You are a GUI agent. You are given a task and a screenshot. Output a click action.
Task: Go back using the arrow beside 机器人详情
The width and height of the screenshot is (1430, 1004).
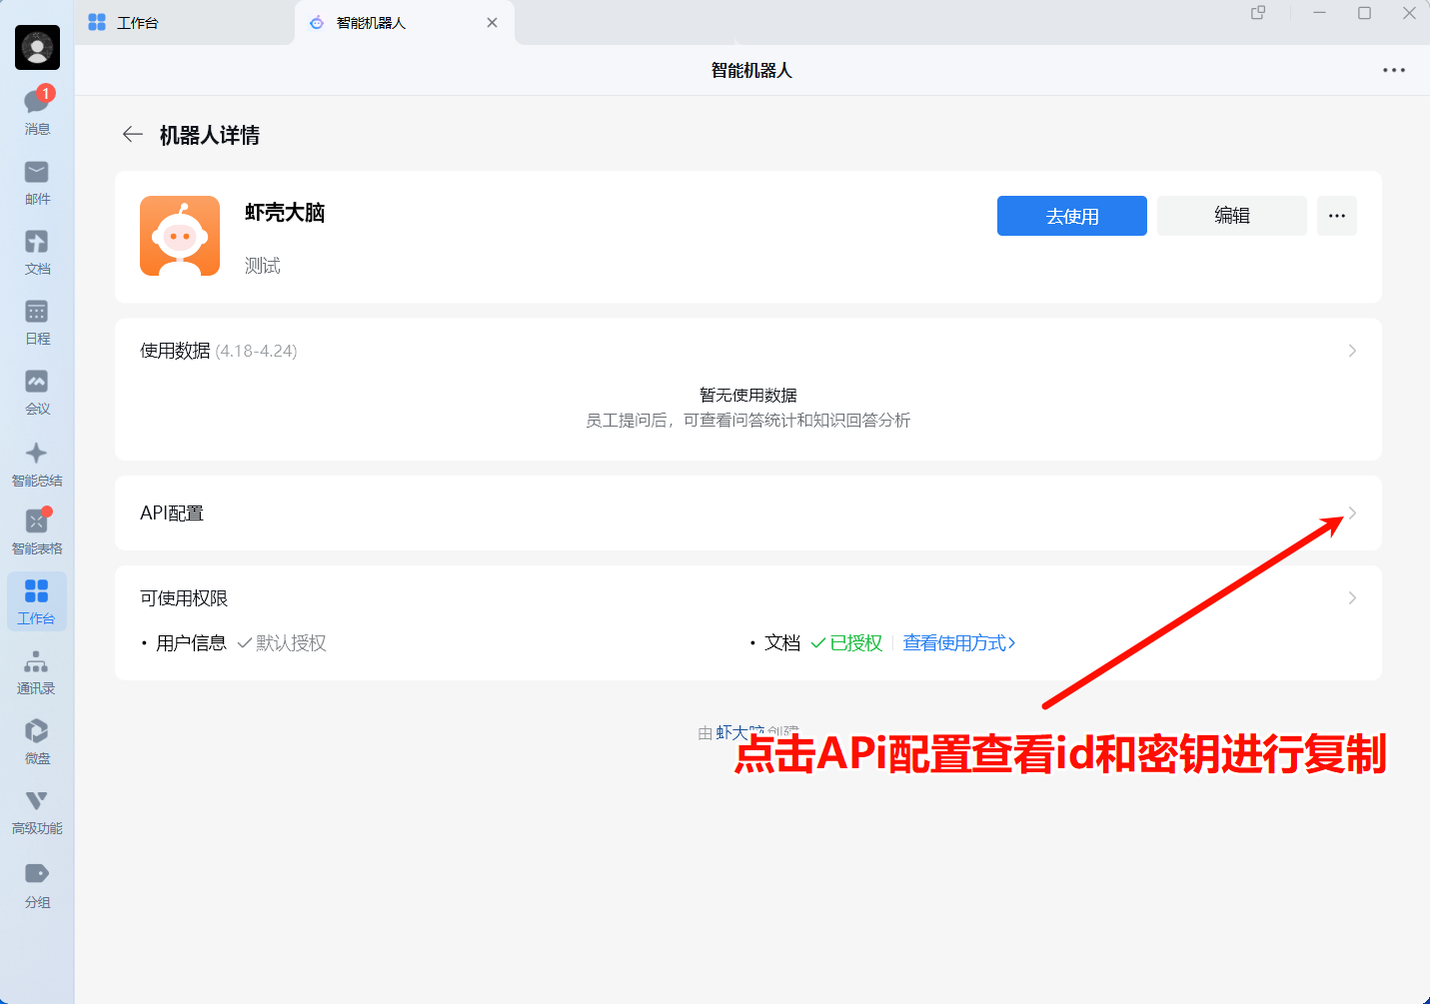(133, 135)
